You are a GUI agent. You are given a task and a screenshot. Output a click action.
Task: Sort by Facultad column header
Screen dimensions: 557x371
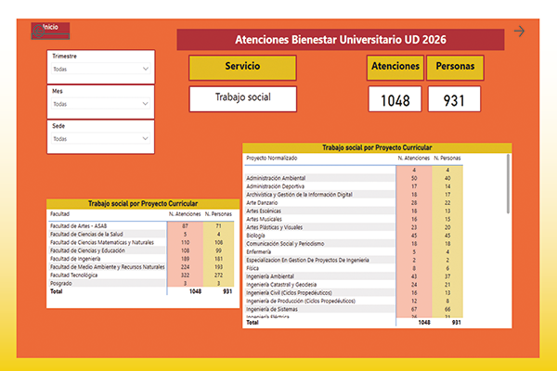[x=59, y=214]
